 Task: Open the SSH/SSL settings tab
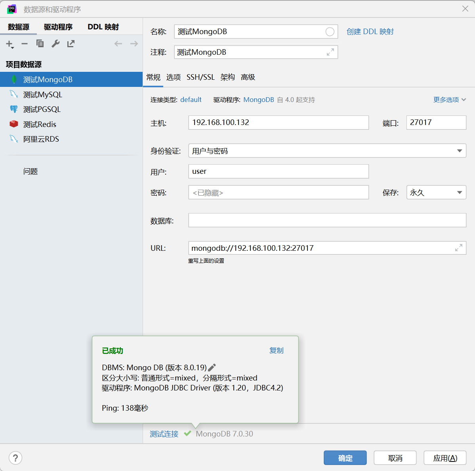[200, 77]
